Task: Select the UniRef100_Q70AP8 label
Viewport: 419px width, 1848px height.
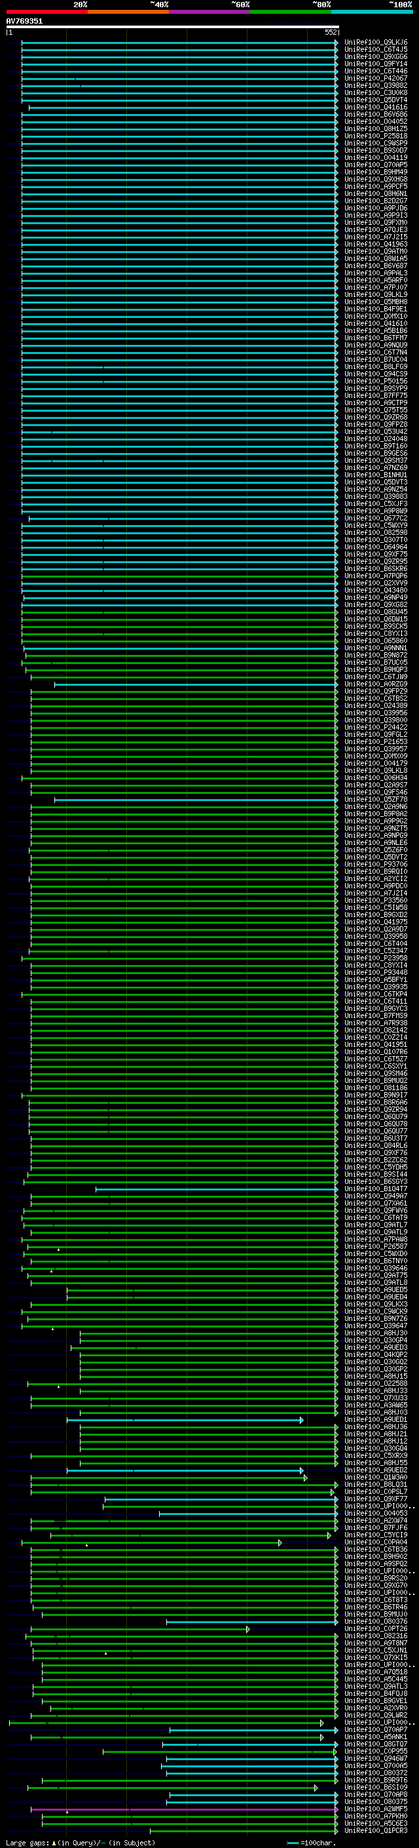Action: coord(375,1794)
